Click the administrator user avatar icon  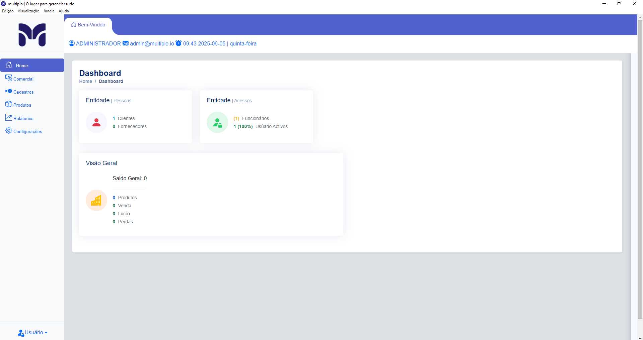(x=72, y=43)
